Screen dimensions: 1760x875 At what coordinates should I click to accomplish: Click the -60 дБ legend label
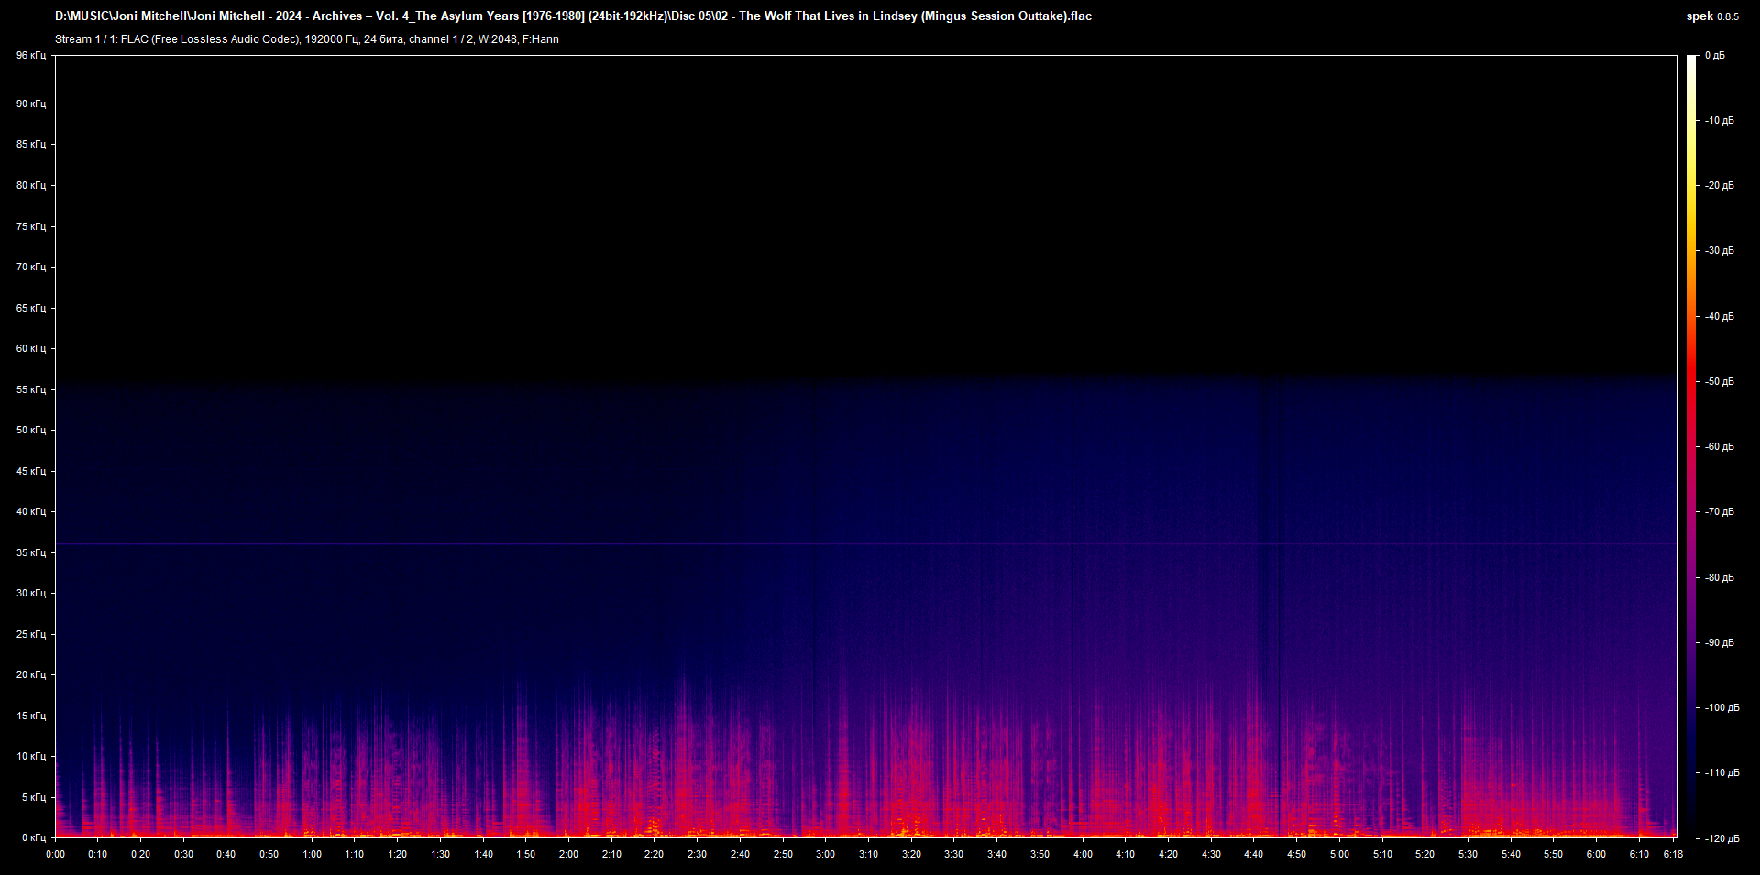tap(1720, 446)
